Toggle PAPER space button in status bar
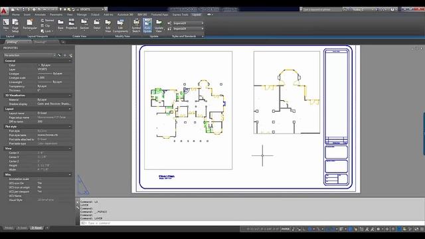 pyautogui.click(x=286, y=229)
